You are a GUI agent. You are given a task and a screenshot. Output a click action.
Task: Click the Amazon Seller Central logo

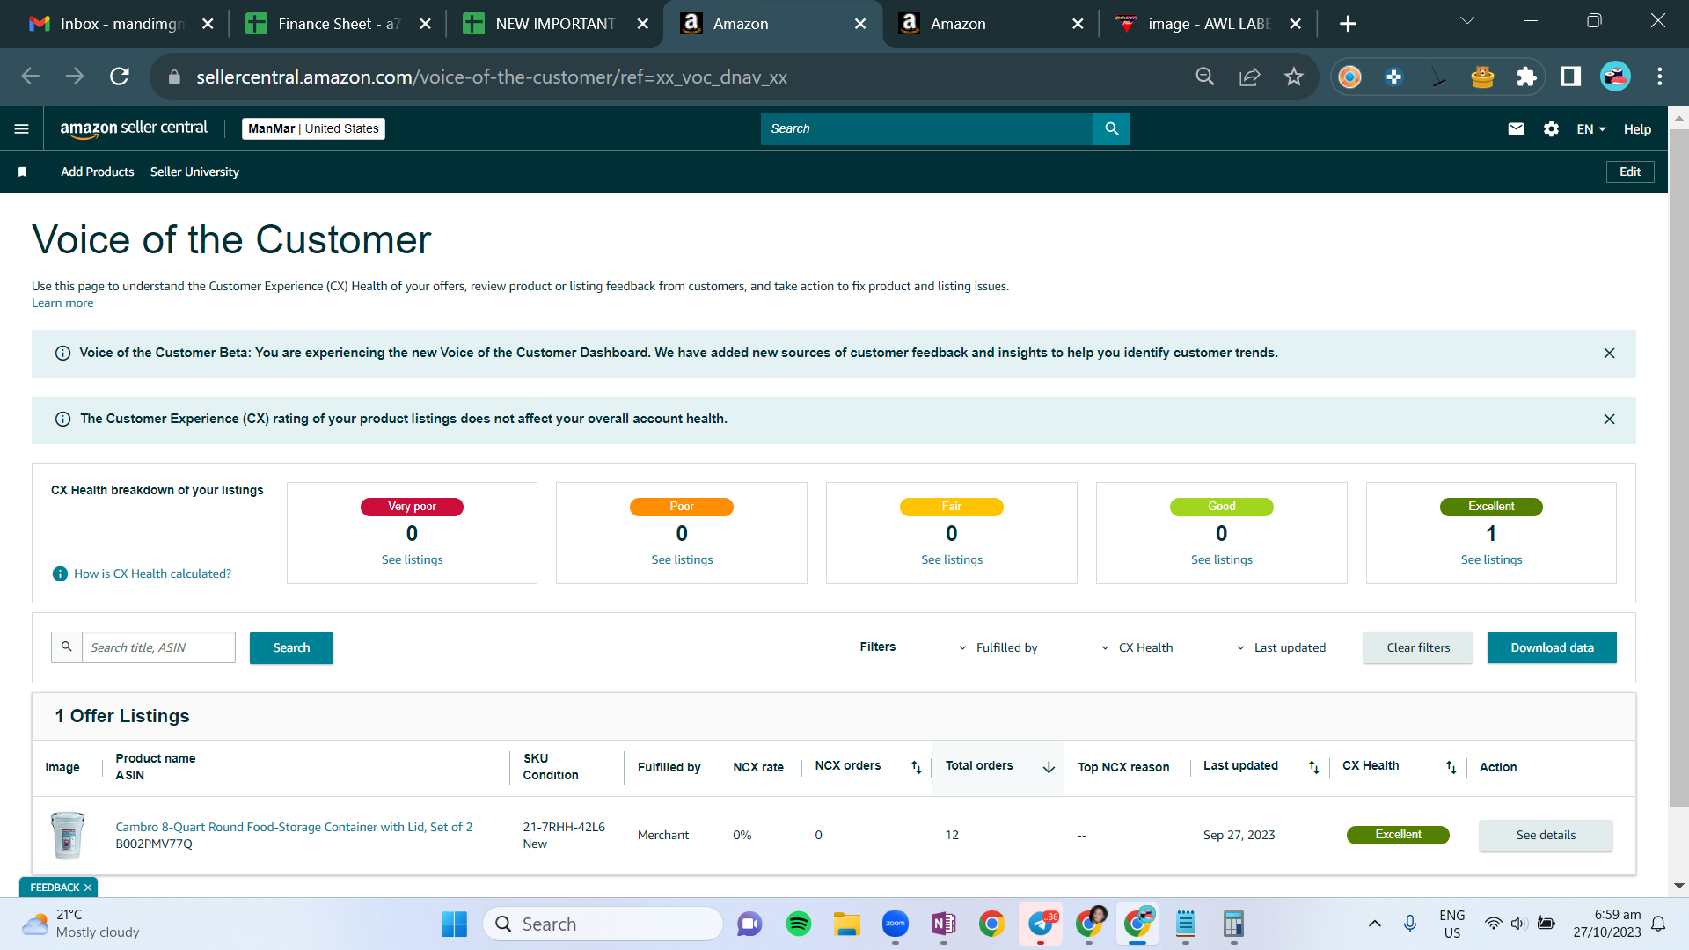pyautogui.click(x=134, y=128)
